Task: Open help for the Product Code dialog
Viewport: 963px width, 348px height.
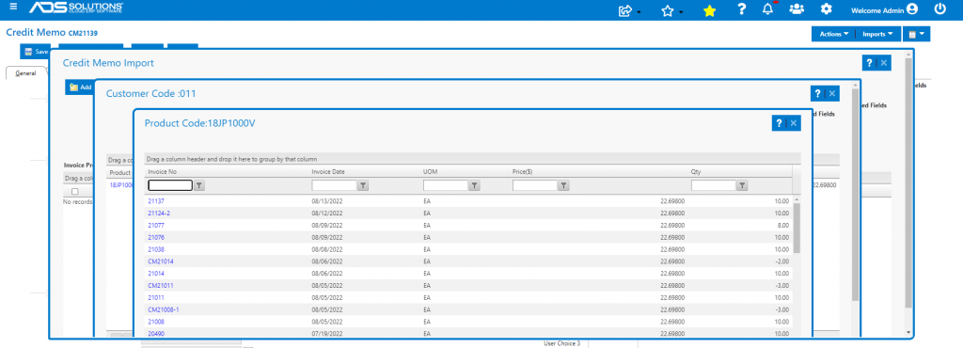Action: (779, 123)
